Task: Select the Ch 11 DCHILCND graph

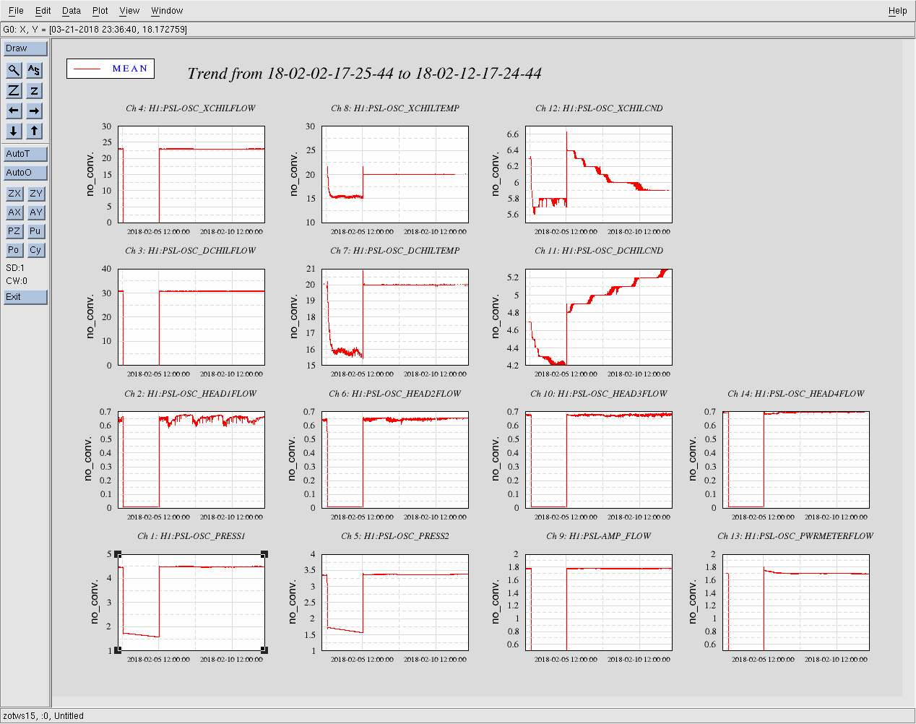Action: point(599,317)
